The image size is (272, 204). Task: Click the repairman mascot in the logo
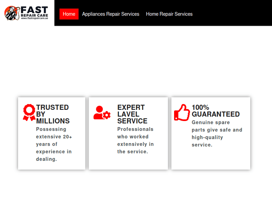pyautogui.click(x=12, y=13)
